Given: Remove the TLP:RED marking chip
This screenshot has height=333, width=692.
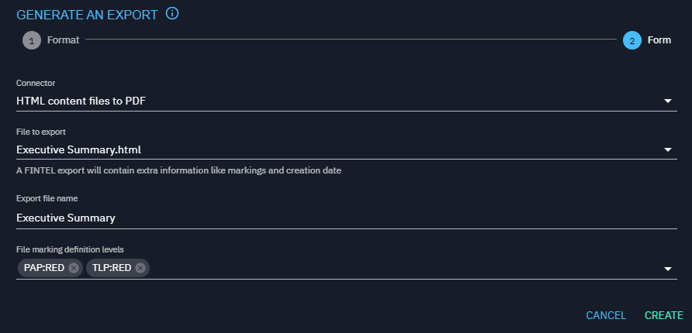Looking at the screenshot, I should [x=140, y=268].
